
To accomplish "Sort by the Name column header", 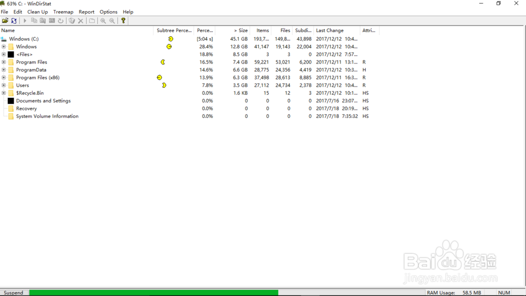I will [76, 30].
